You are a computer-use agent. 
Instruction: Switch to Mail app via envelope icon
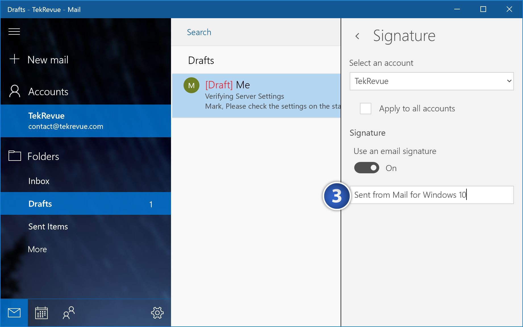[14, 313]
